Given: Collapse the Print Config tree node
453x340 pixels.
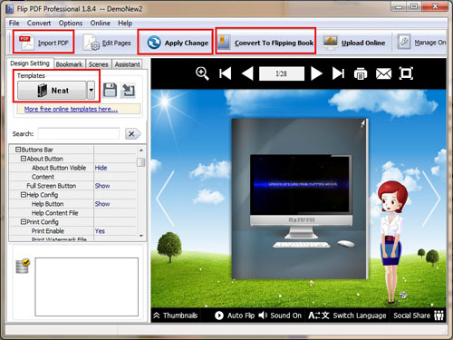Looking at the screenshot, I should click(23, 222).
